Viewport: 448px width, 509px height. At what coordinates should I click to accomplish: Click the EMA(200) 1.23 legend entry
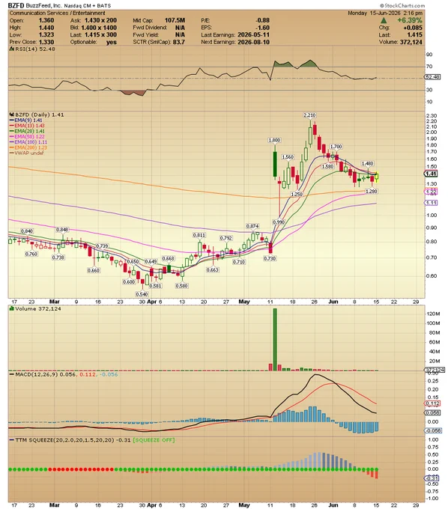pos(28,147)
